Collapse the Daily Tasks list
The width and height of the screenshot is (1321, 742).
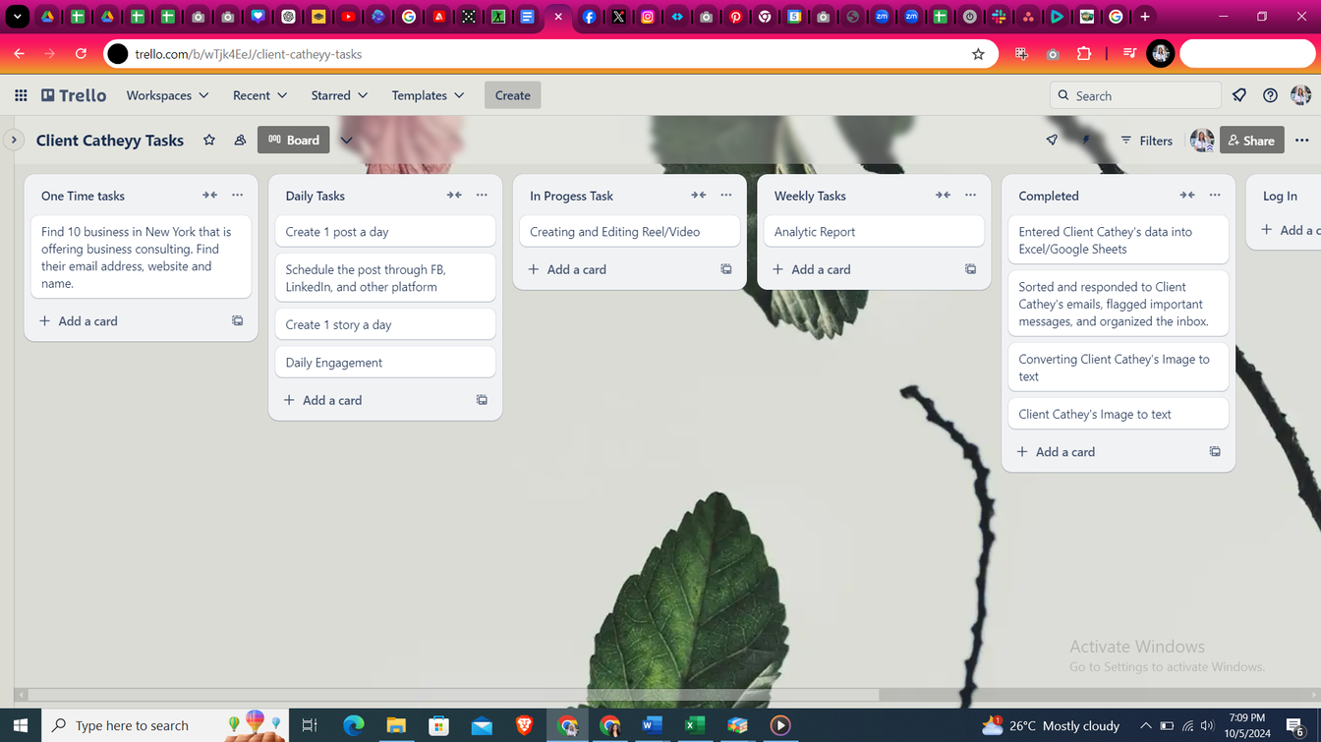(x=454, y=196)
